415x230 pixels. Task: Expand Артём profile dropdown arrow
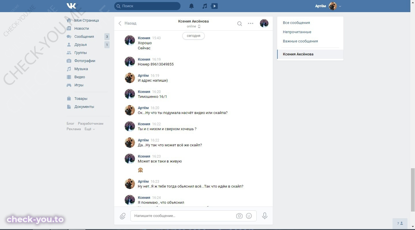pyautogui.click(x=340, y=6)
